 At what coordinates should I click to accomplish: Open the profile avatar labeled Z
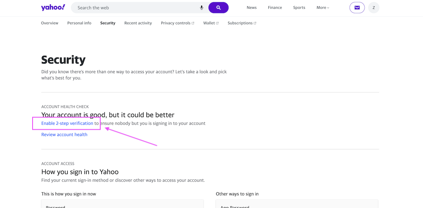pyautogui.click(x=374, y=8)
